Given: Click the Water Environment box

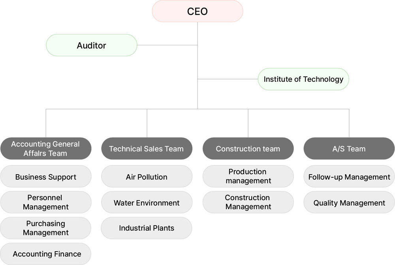Looking at the screenshot, I should (147, 203).
